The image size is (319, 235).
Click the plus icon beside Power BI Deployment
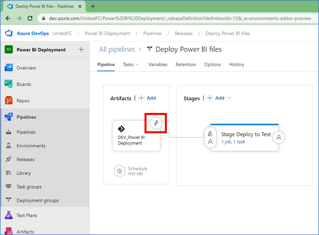[x=81, y=49]
